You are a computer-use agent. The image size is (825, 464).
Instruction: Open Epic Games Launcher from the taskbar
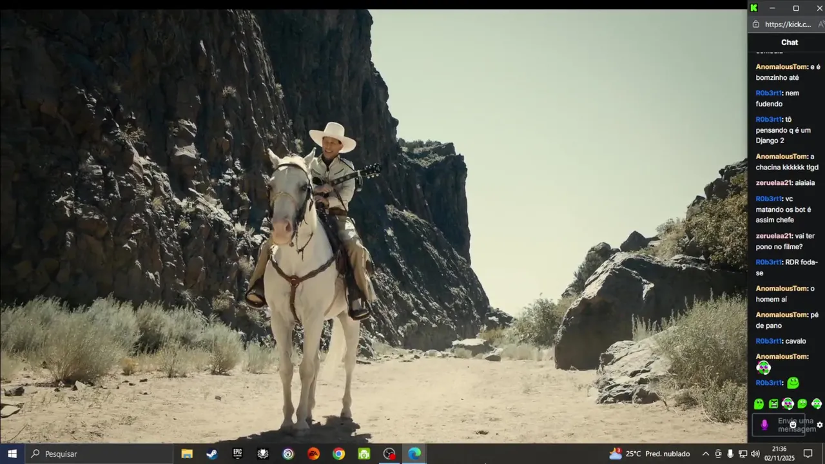pyautogui.click(x=237, y=454)
